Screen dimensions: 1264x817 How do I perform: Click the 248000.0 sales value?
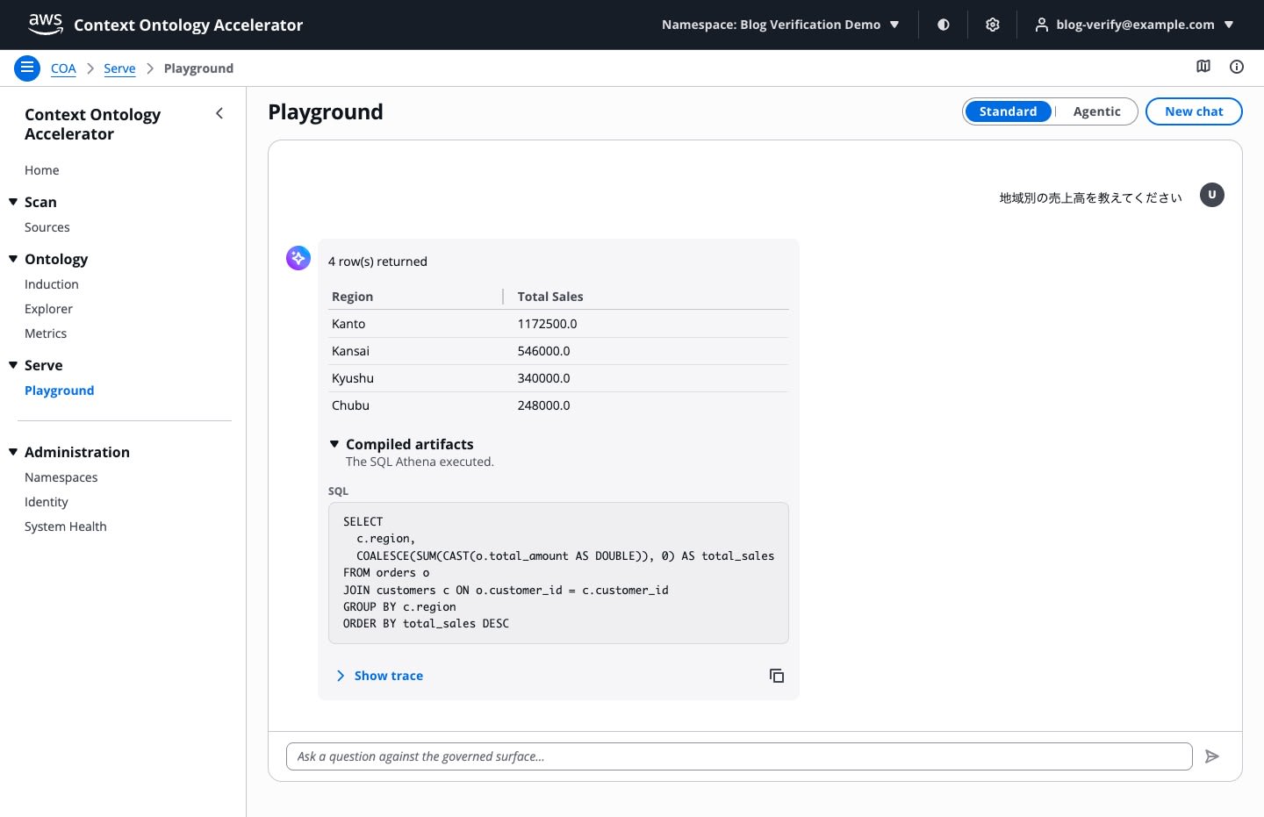[x=544, y=405]
